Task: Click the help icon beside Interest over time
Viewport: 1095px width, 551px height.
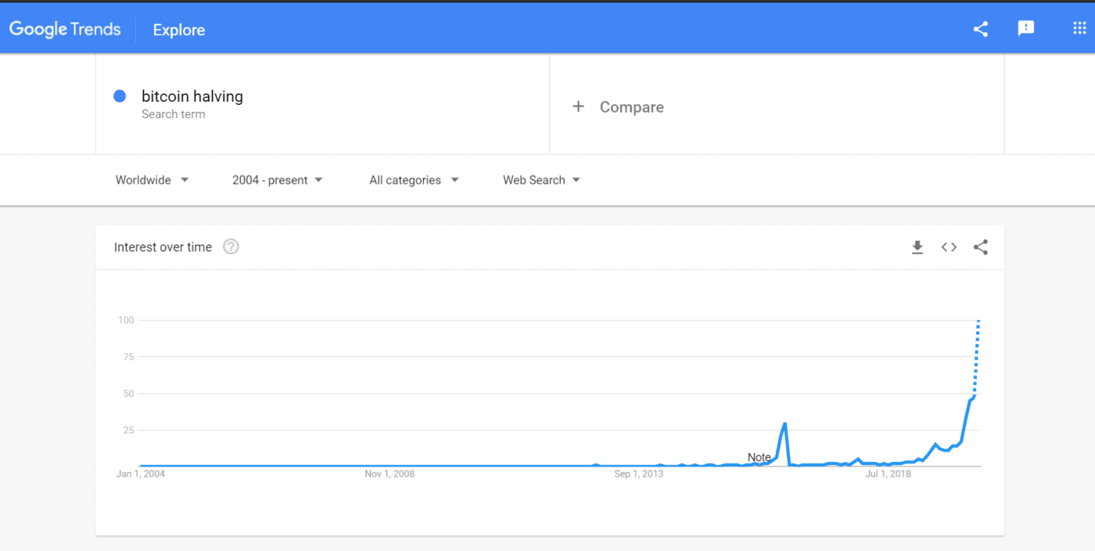Action: point(231,247)
